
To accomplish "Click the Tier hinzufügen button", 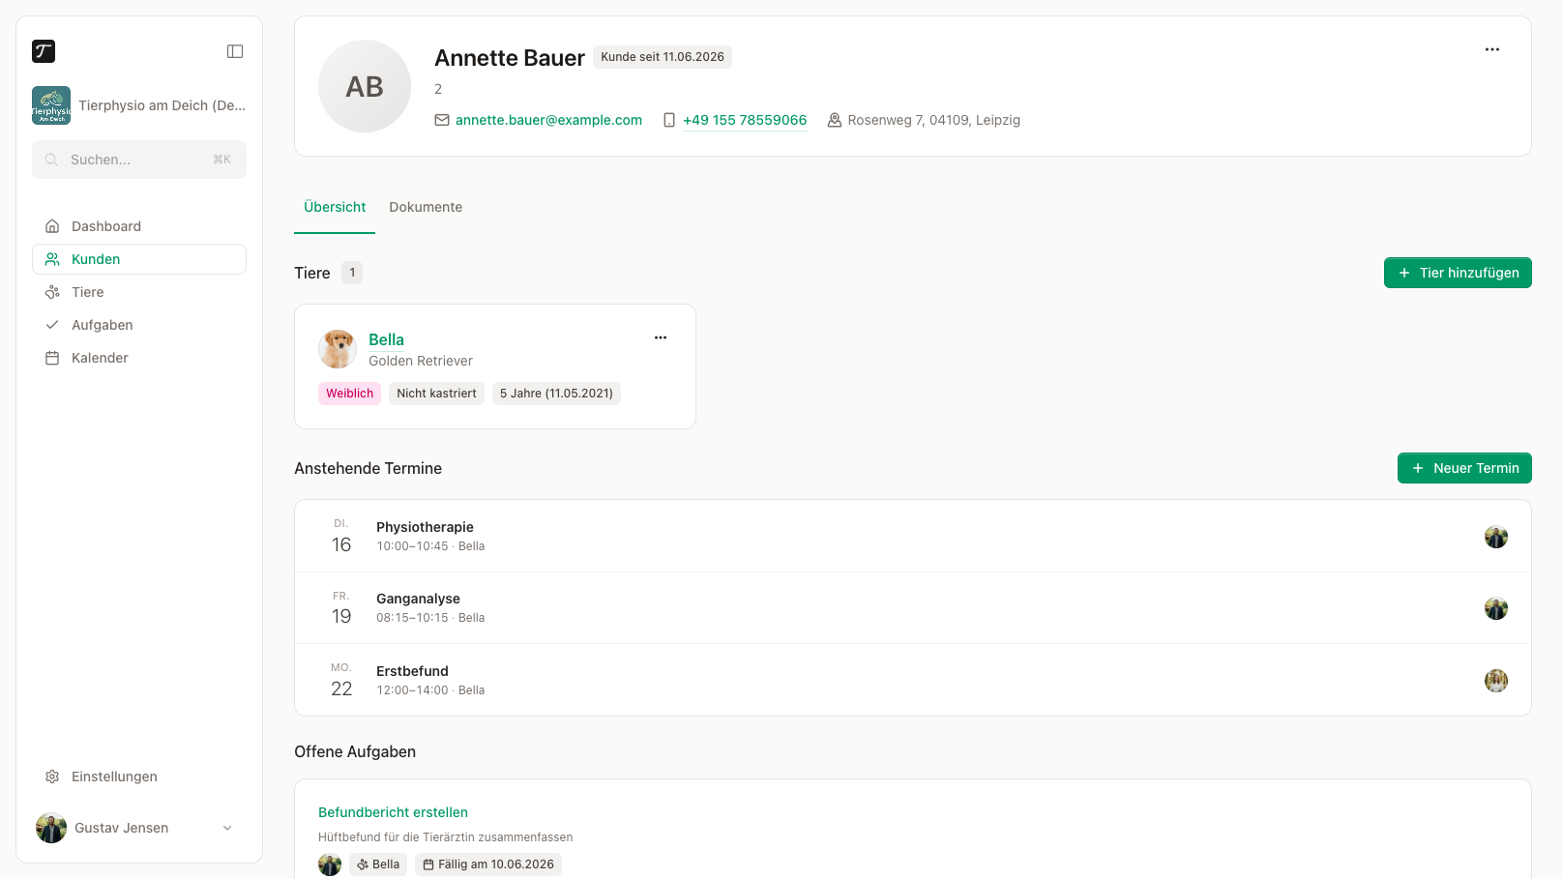I will tap(1458, 273).
